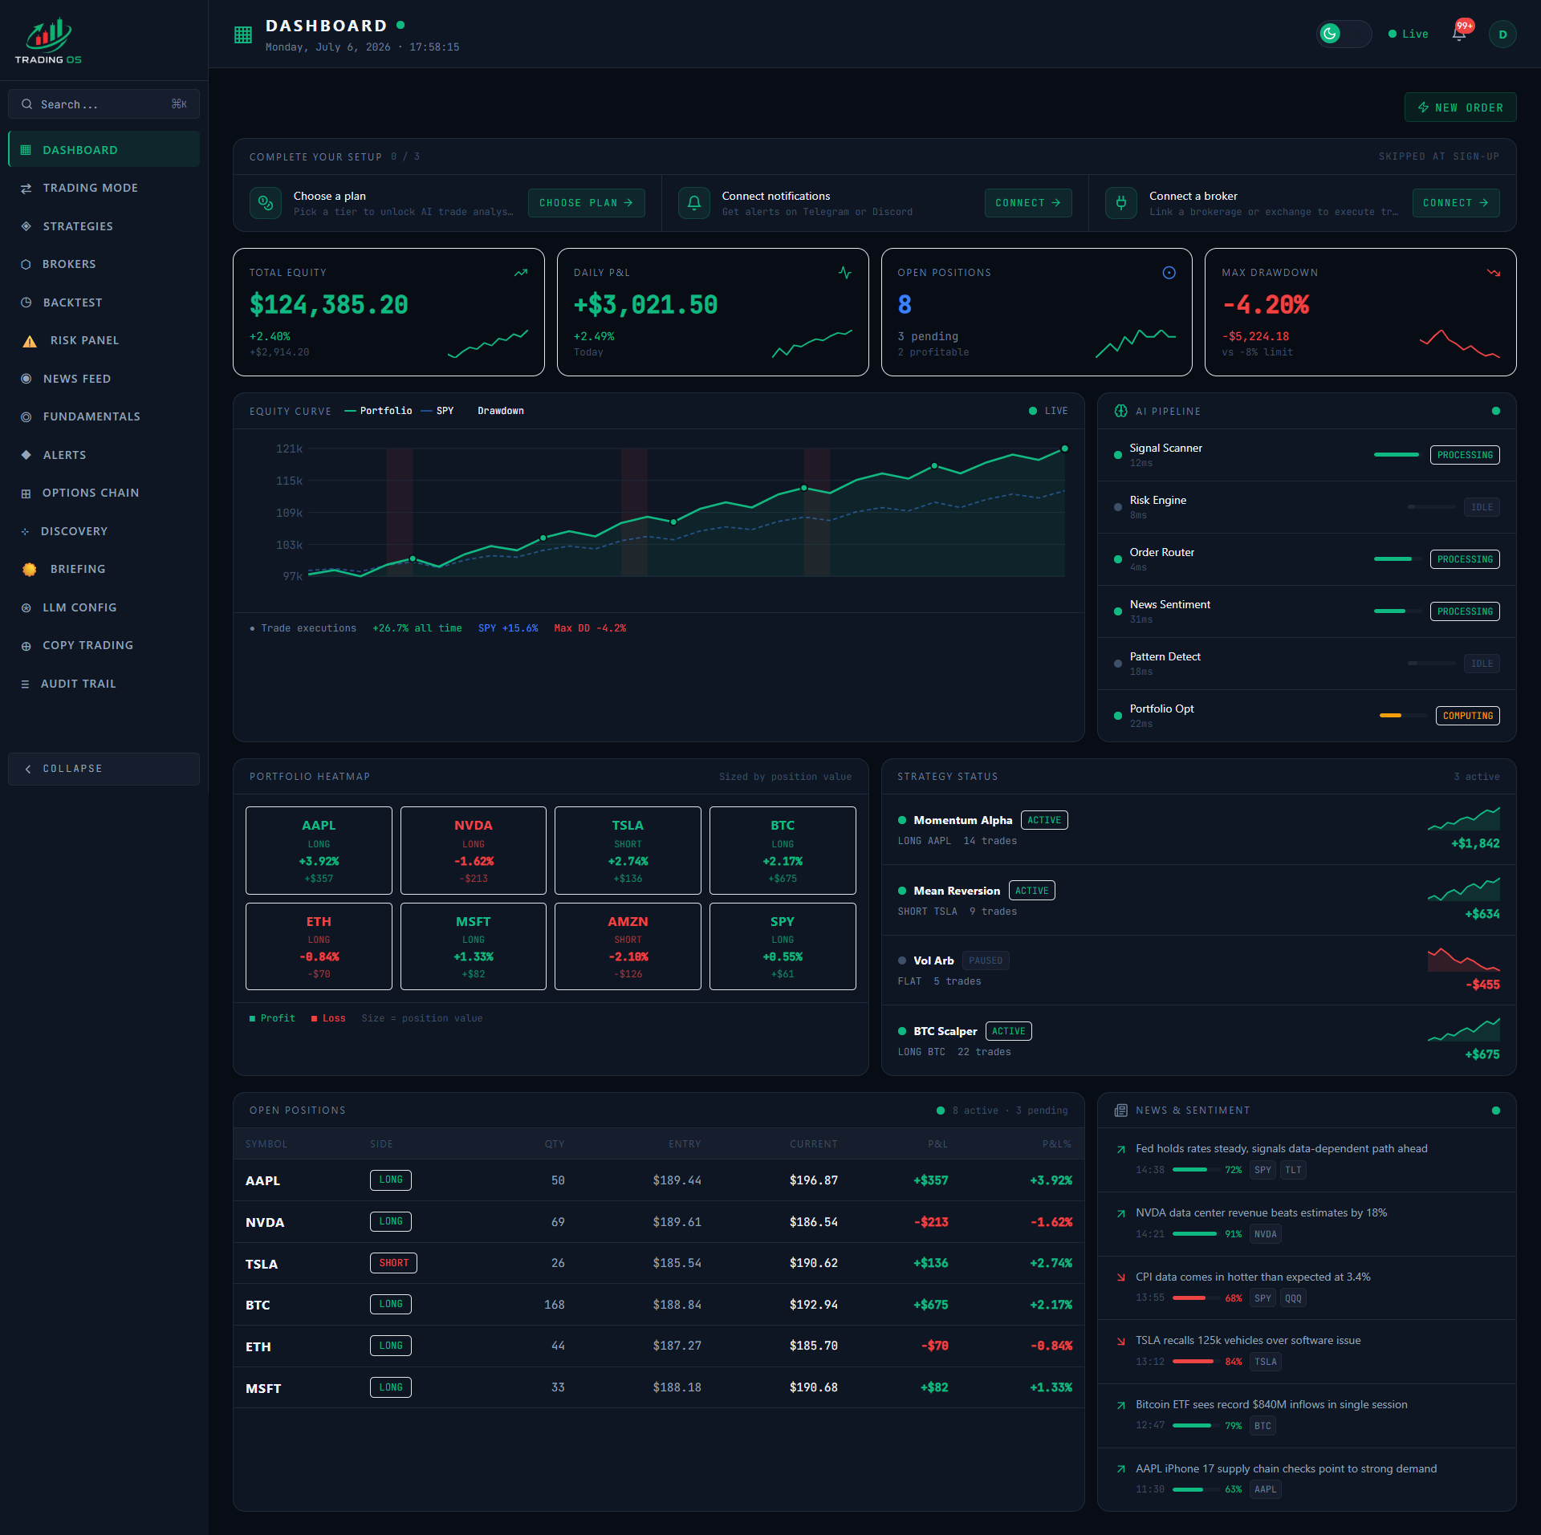The width and height of the screenshot is (1541, 1535).
Task: Click the Open Positions target icon
Action: (1169, 272)
